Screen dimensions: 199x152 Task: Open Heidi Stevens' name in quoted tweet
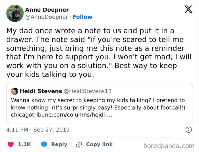[41, 91]
